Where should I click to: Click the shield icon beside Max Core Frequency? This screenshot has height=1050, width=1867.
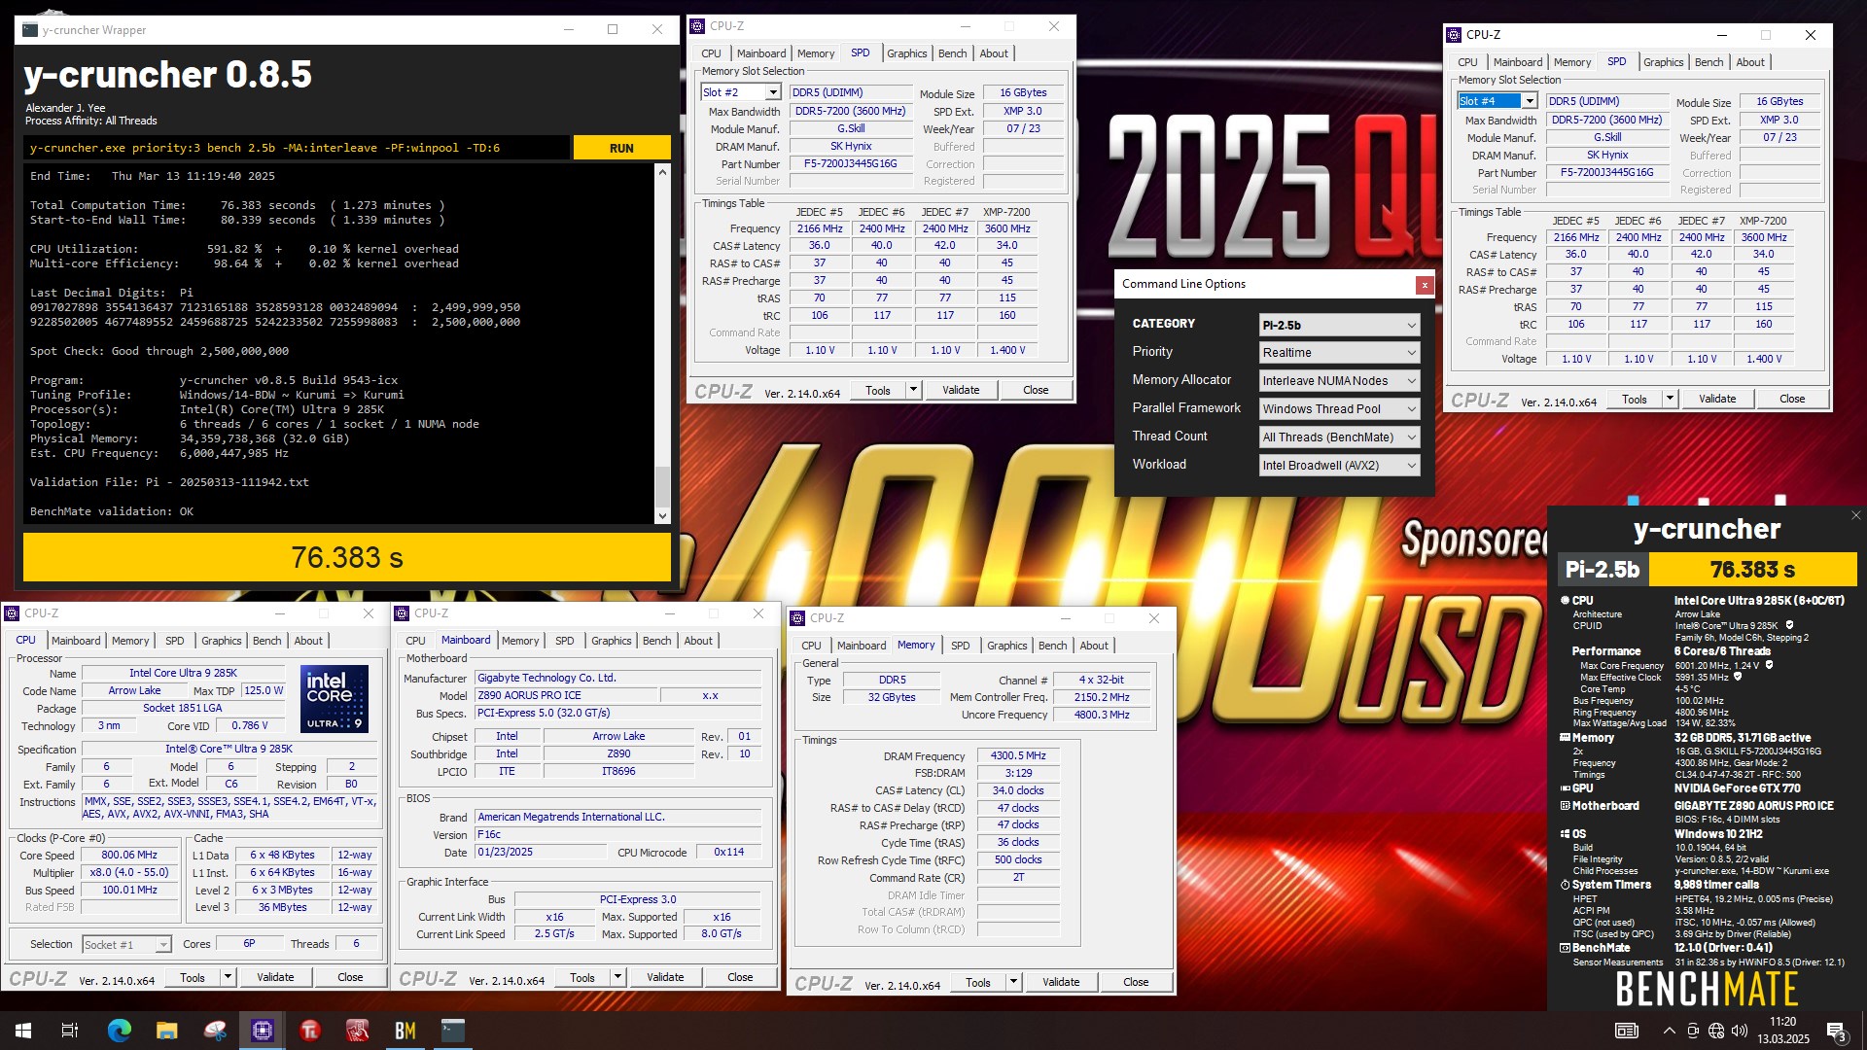[1769, 665]
